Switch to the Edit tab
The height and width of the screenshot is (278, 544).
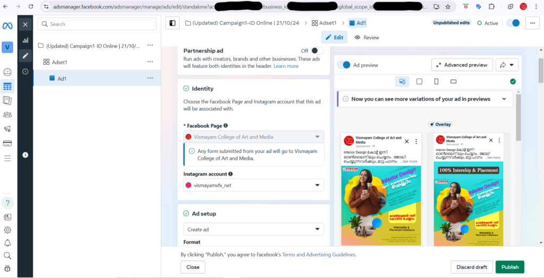tap(334, 38)
